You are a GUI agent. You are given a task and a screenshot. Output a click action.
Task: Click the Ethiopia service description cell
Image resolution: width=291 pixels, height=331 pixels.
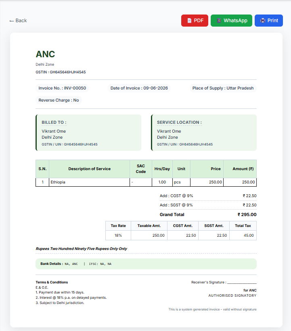point(89,182)
